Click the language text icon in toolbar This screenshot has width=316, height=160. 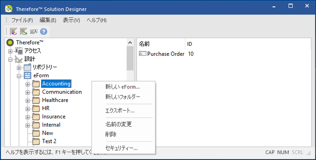(34, 31)
